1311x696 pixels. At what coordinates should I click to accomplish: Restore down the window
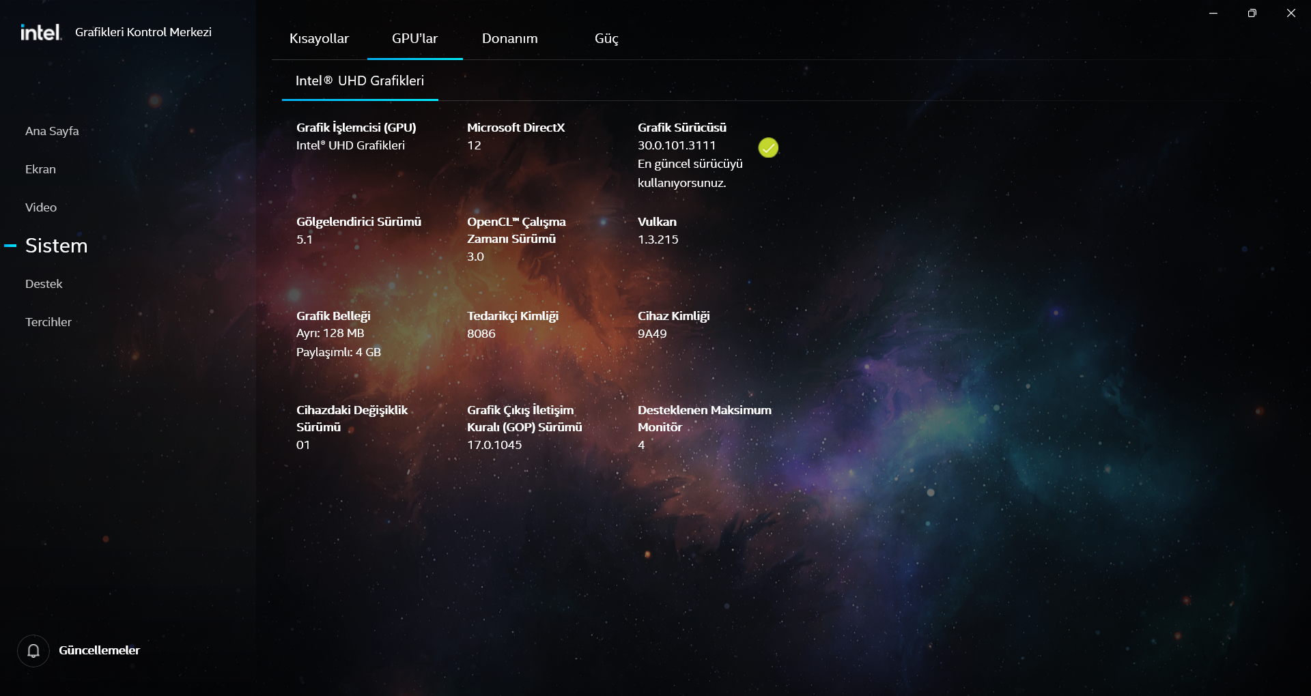1252,13
